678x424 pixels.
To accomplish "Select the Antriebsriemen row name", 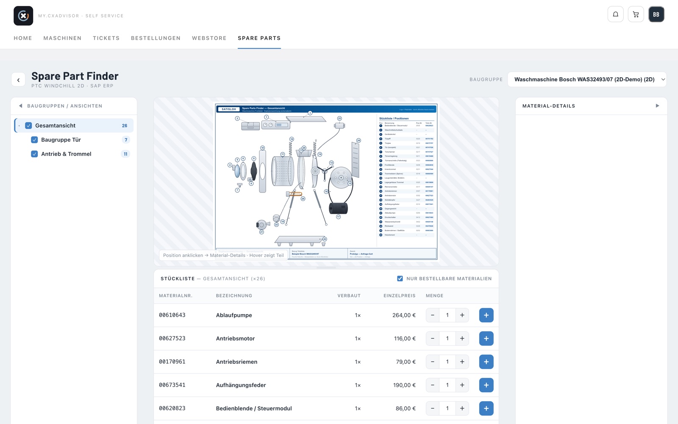I will (x=236, y=362).
